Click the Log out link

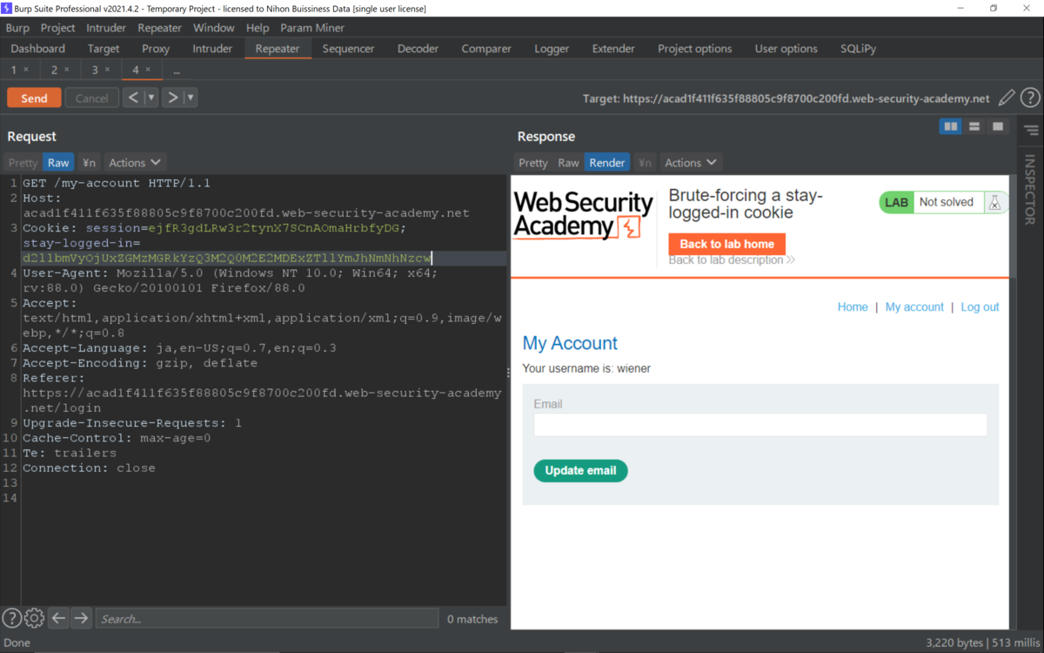point(980,306)
